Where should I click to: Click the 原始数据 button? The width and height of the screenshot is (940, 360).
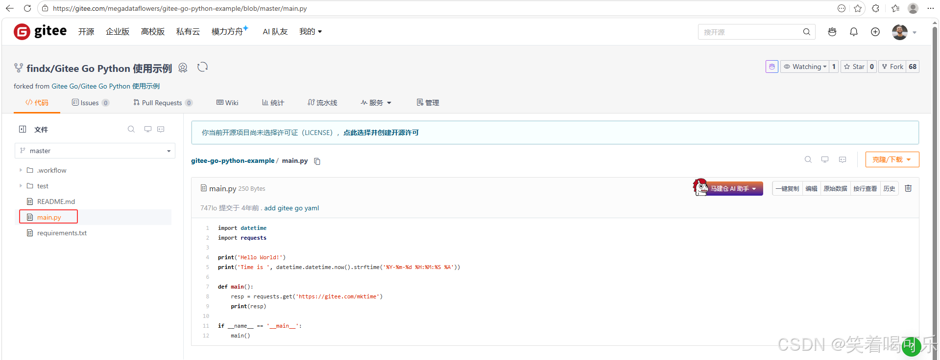coord(835,188)
